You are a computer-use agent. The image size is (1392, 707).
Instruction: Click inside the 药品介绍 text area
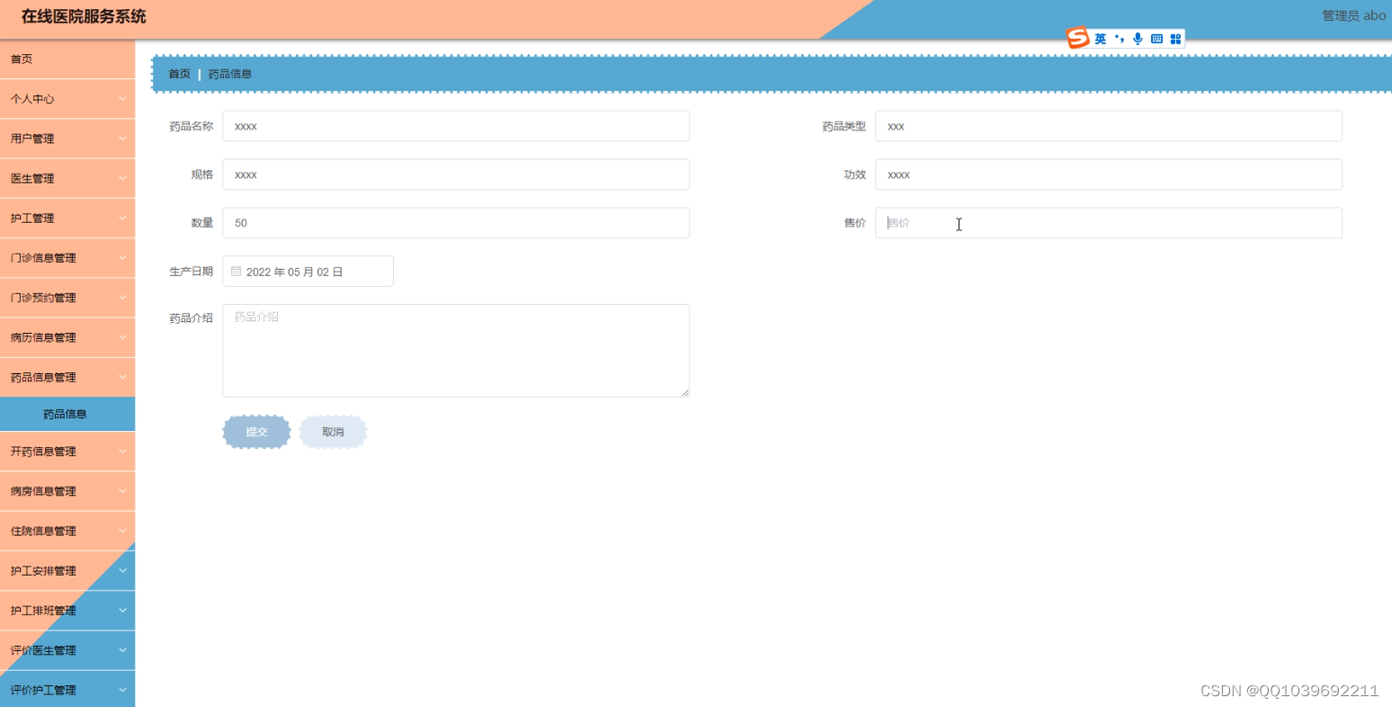(456, 351)
